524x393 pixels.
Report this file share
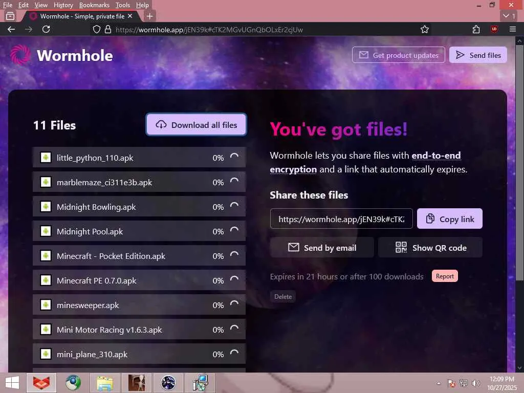pos(445,276)
